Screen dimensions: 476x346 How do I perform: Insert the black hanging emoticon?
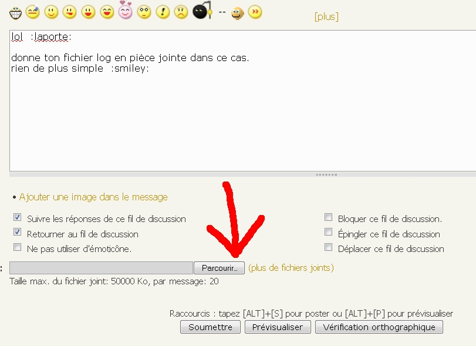202,10
